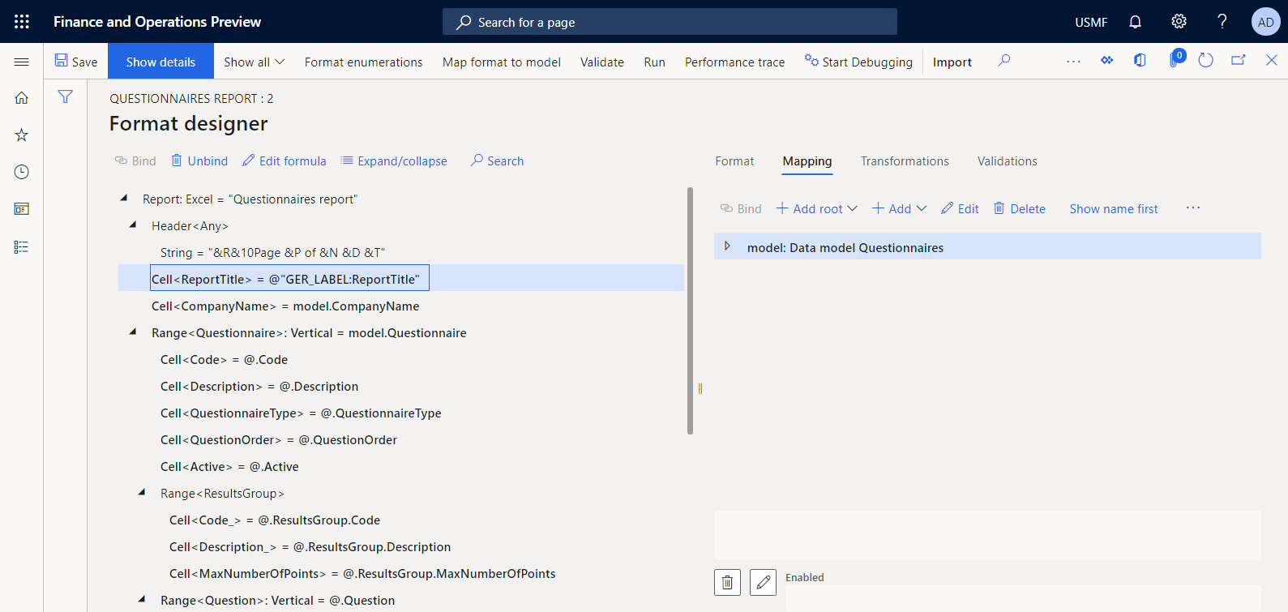The height and width of the screenshot is (612, 1288).
Task: Open the filter pane funnel icon
Action: (x=66, y=97)
